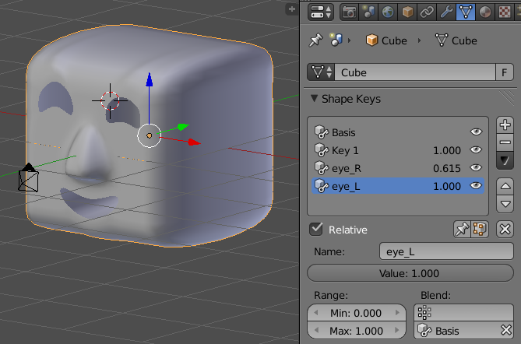This screenshot has height=344, width=521.
Task: Open the Basis relative key selector
Action: pos(457,331)
